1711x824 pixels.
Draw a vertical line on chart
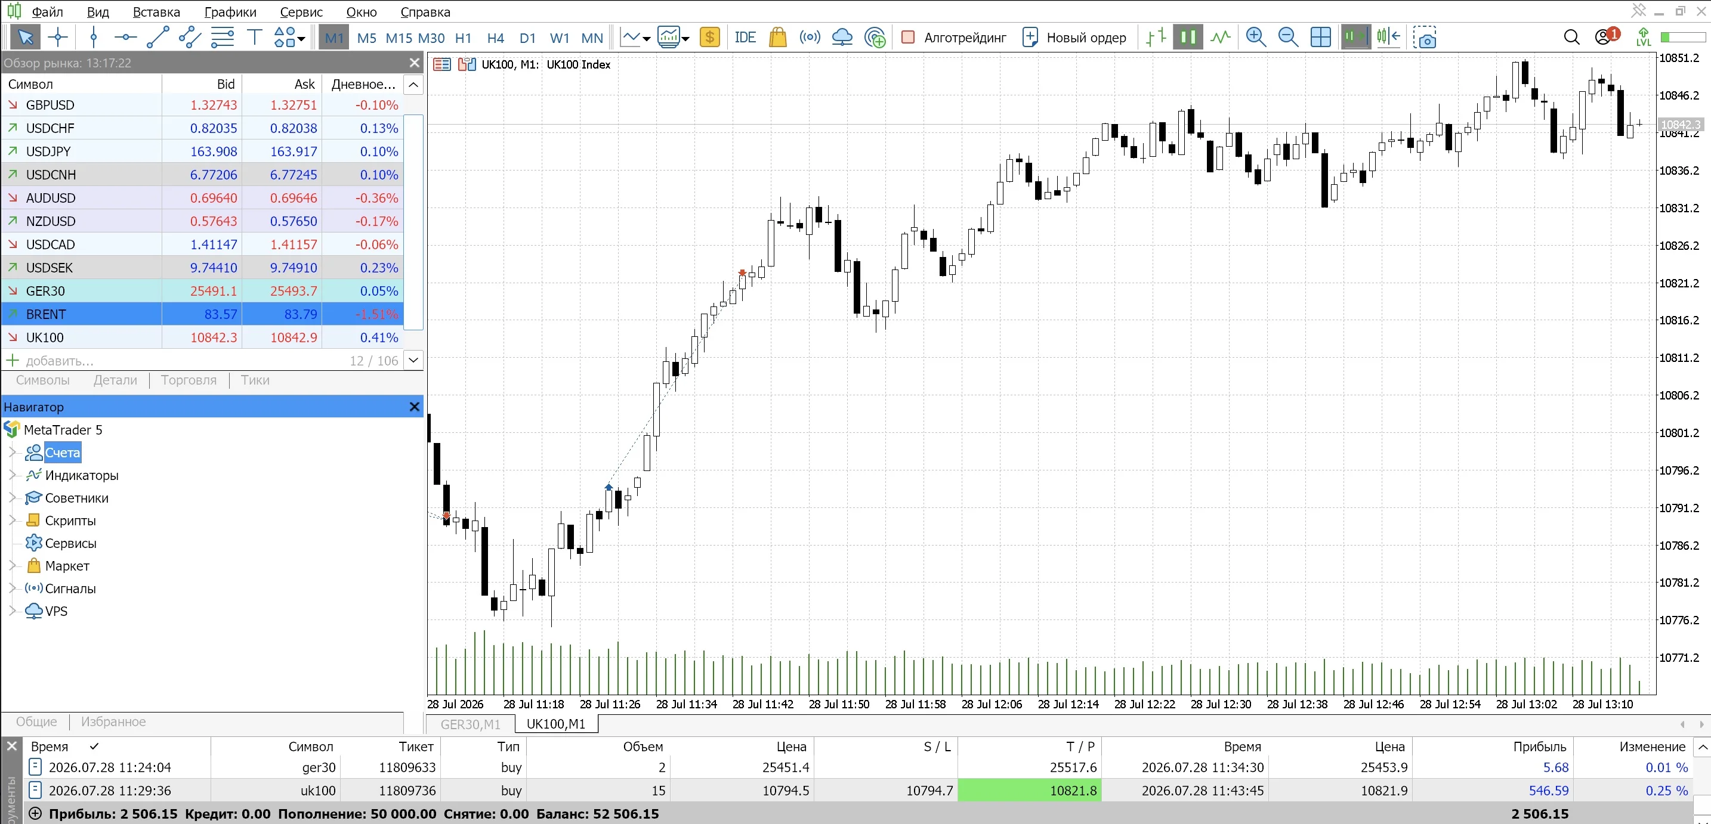tap(94, 37)
